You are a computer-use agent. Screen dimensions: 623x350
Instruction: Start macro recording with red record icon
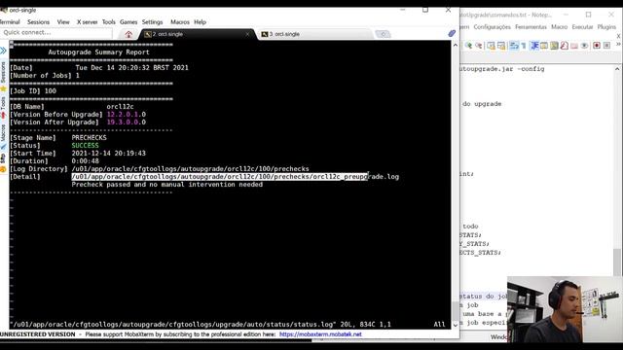(597, 46)
